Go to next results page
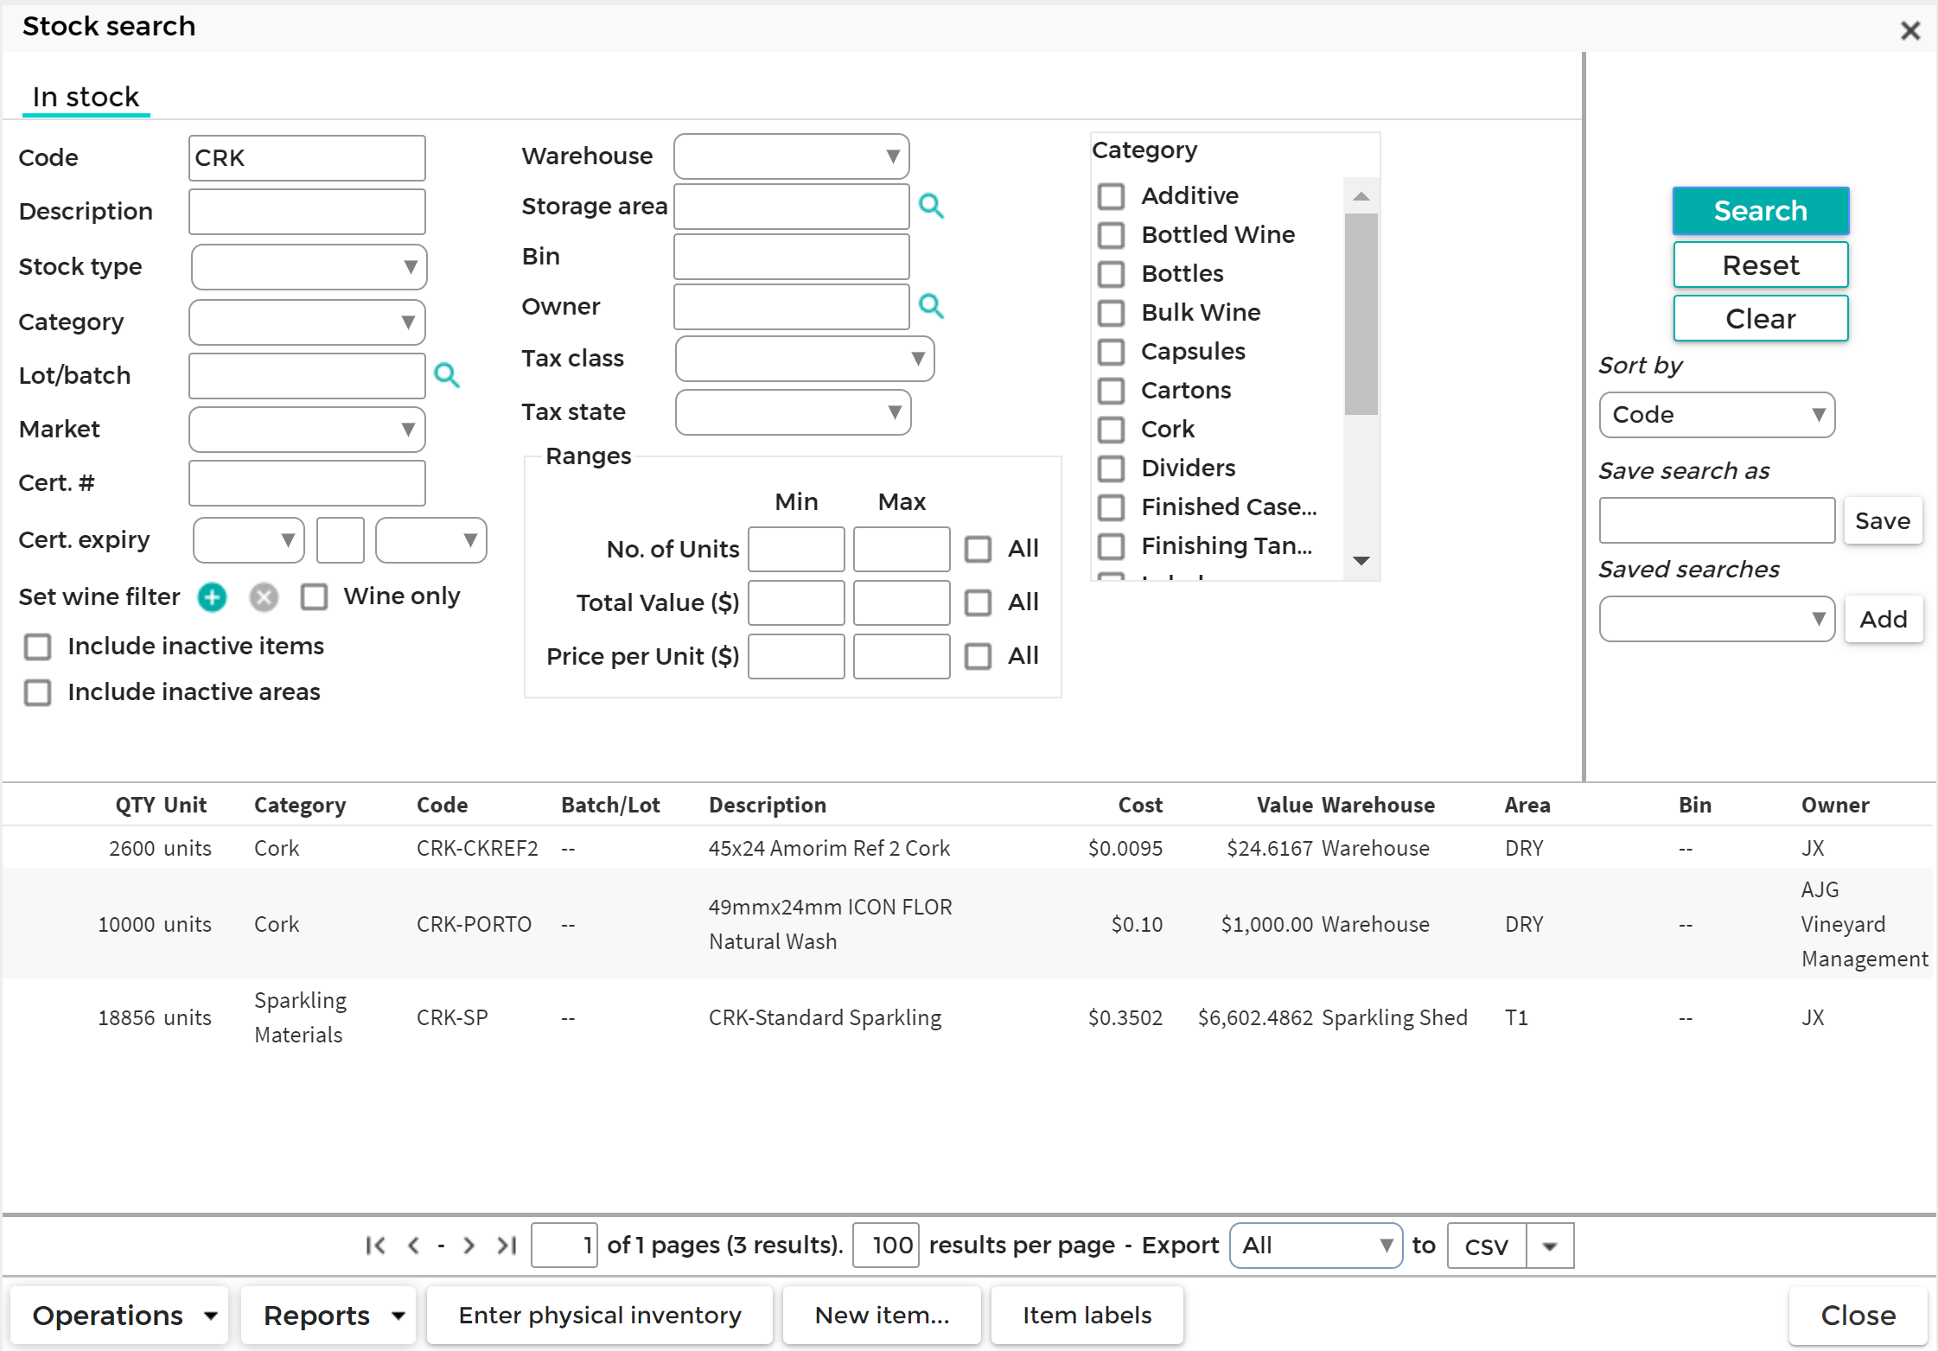The image size is (1938, 1351). click(469, 1246)
